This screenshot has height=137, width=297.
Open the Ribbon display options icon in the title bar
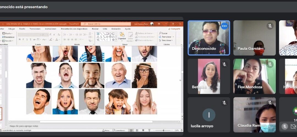(159, 24)
